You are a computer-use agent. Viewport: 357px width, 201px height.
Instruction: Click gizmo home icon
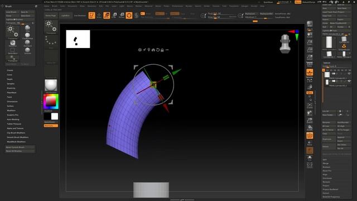[x=153, y=50]
